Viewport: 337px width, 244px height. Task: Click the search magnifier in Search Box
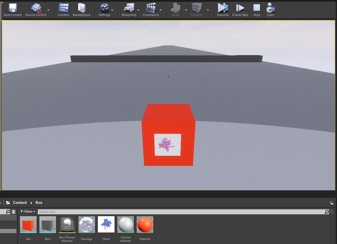pyautogui.click(x=327, y=212)
